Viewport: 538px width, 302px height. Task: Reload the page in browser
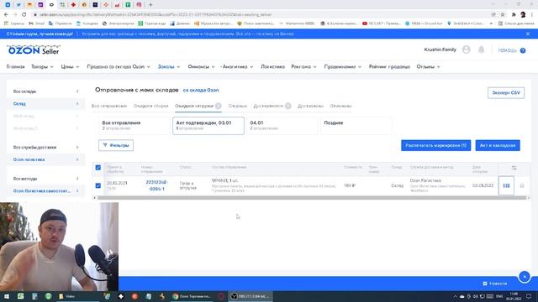coord(24,14)
